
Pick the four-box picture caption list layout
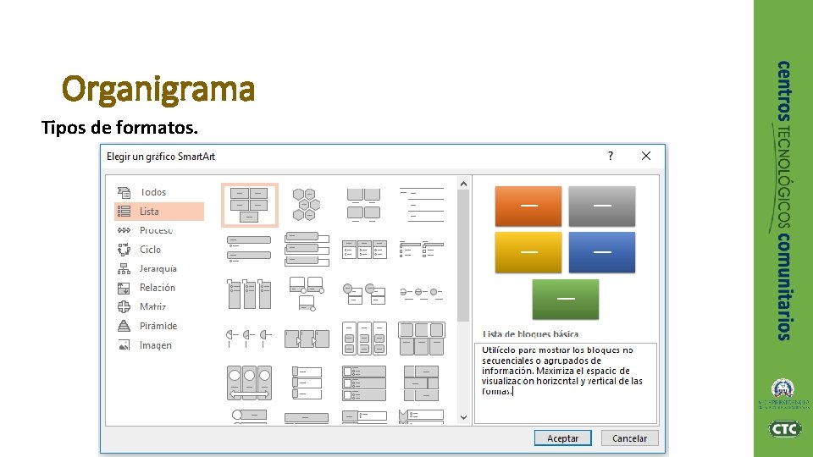(364, 205)
